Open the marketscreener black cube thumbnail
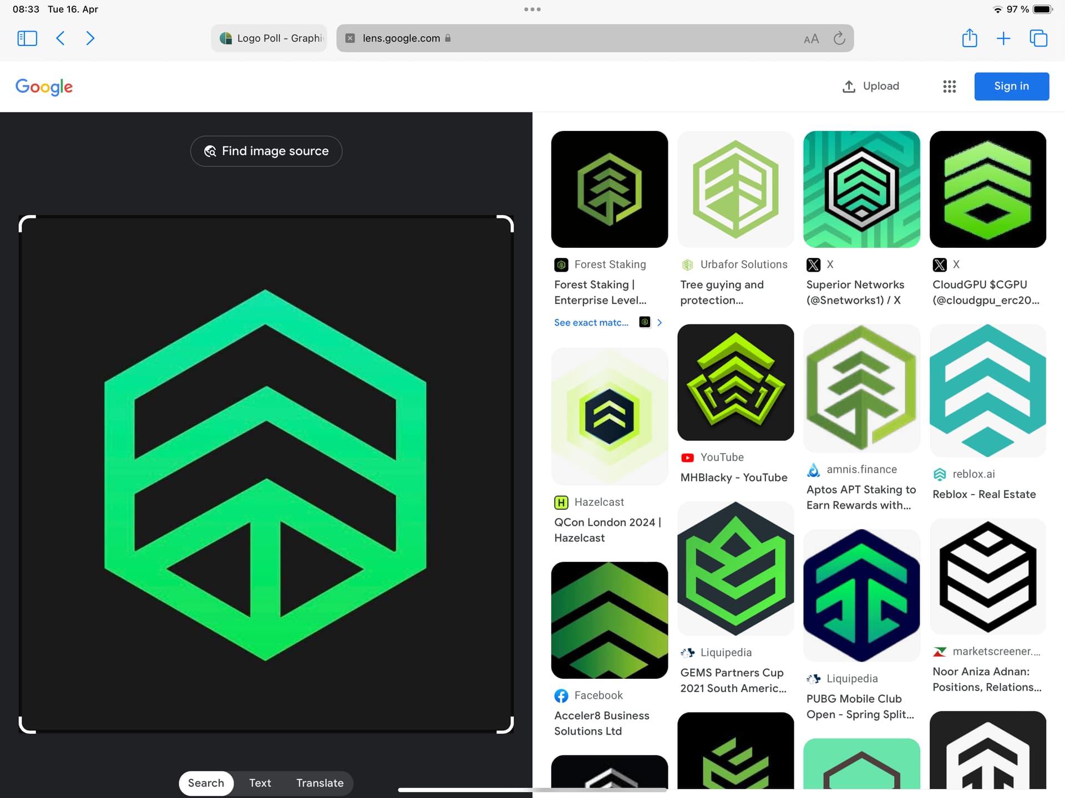Viewport: 1065px width, 798px height. point(987,576)
